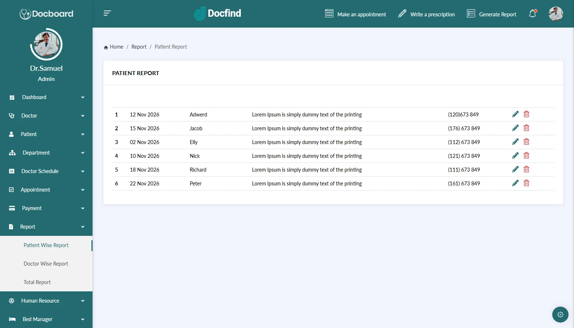This screenshot has height=328, width=574.
Task: Click the edit pencil for Nick's row
Action: pos(515,156)
